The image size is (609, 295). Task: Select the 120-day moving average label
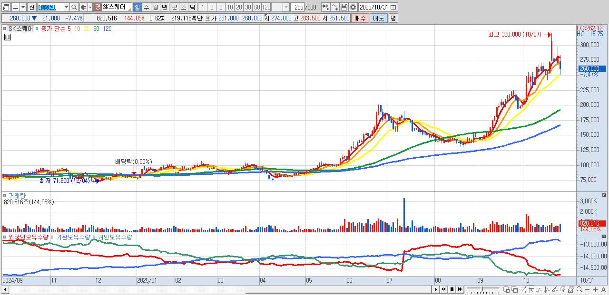point(108,29)
